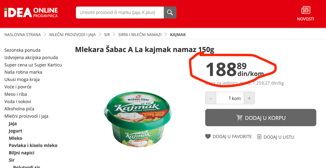This screenshot has height=168, width=326.
Task: Click the product search input field
Action: coord(120,12)
